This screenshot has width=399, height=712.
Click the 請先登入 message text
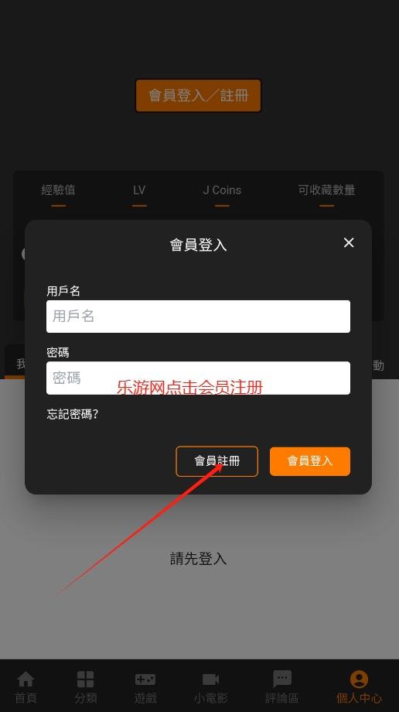(199, 559)
